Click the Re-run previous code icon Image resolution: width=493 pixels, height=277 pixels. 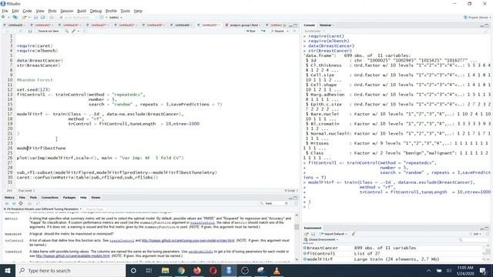(263, 31)
